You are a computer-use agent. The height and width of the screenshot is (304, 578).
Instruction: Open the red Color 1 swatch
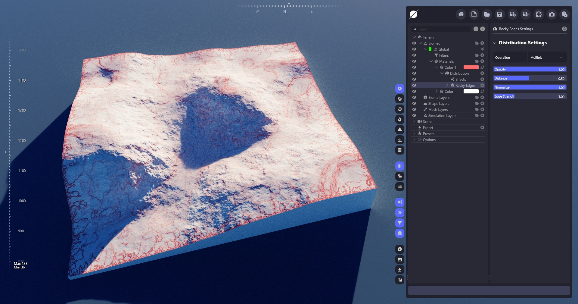471,67
